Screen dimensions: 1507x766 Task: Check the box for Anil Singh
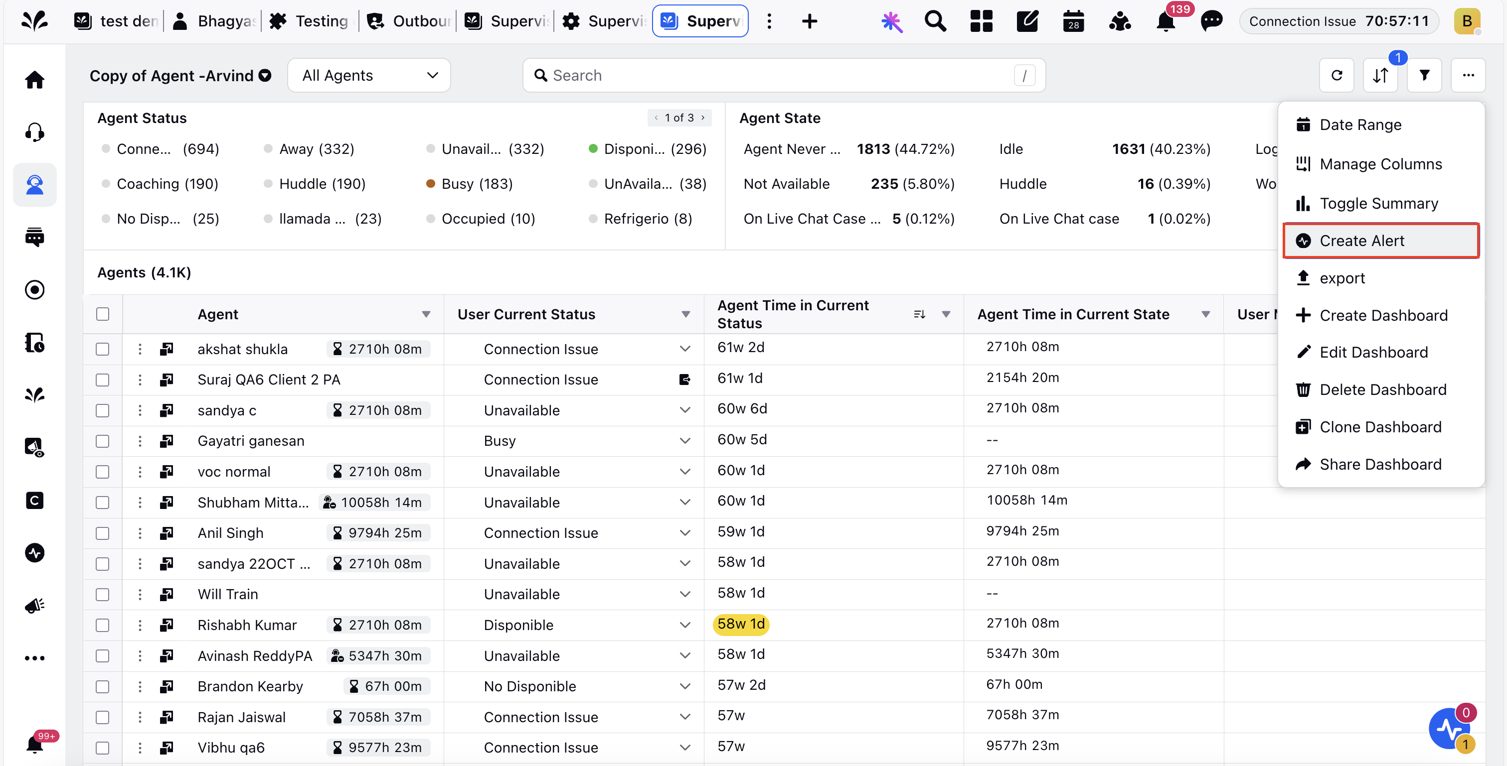click(x=102, y=533)
